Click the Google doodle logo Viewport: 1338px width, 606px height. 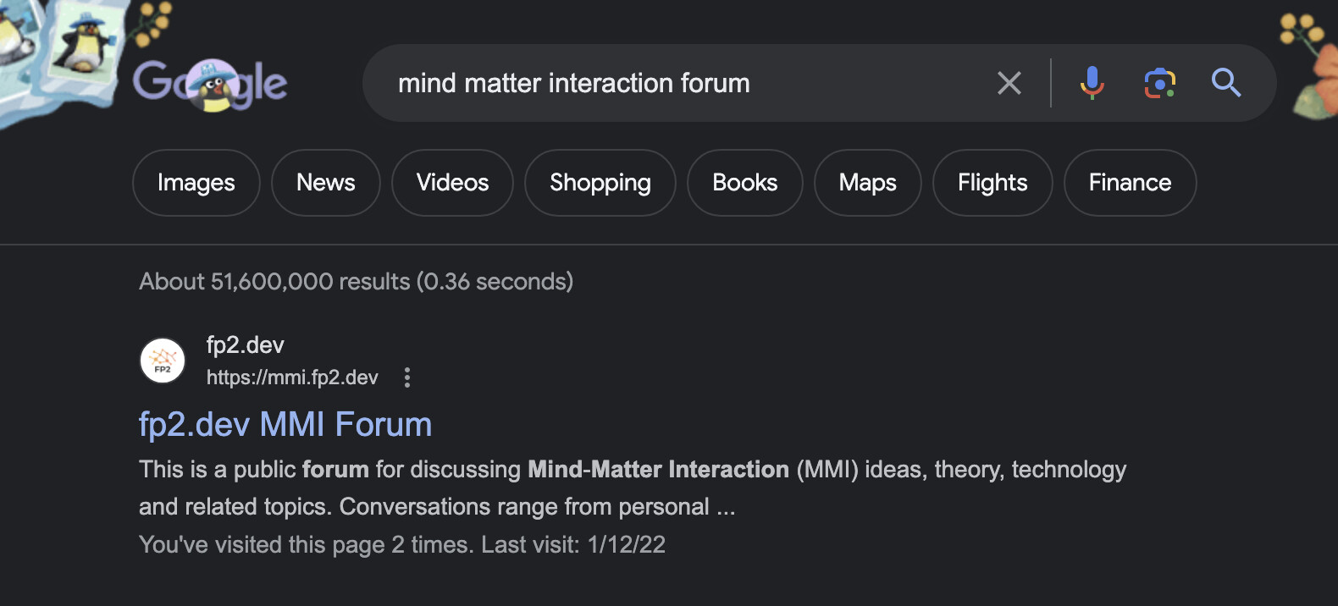point(210,84)
